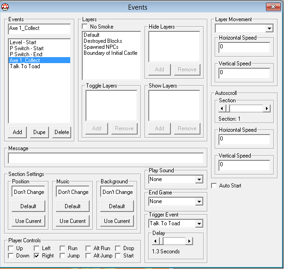The image size is (284, 269).
Task: Select Boundary of Initial Castle layer
Action: [x=111, y=53]
